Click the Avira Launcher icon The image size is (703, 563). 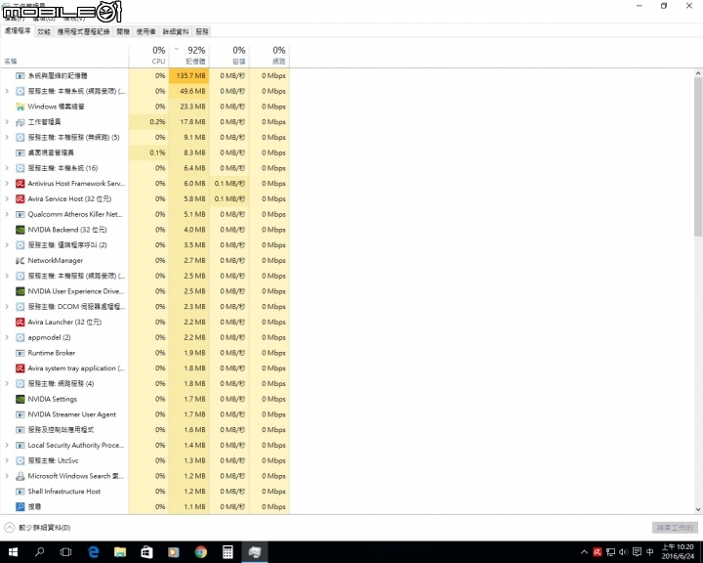(20, 322)
